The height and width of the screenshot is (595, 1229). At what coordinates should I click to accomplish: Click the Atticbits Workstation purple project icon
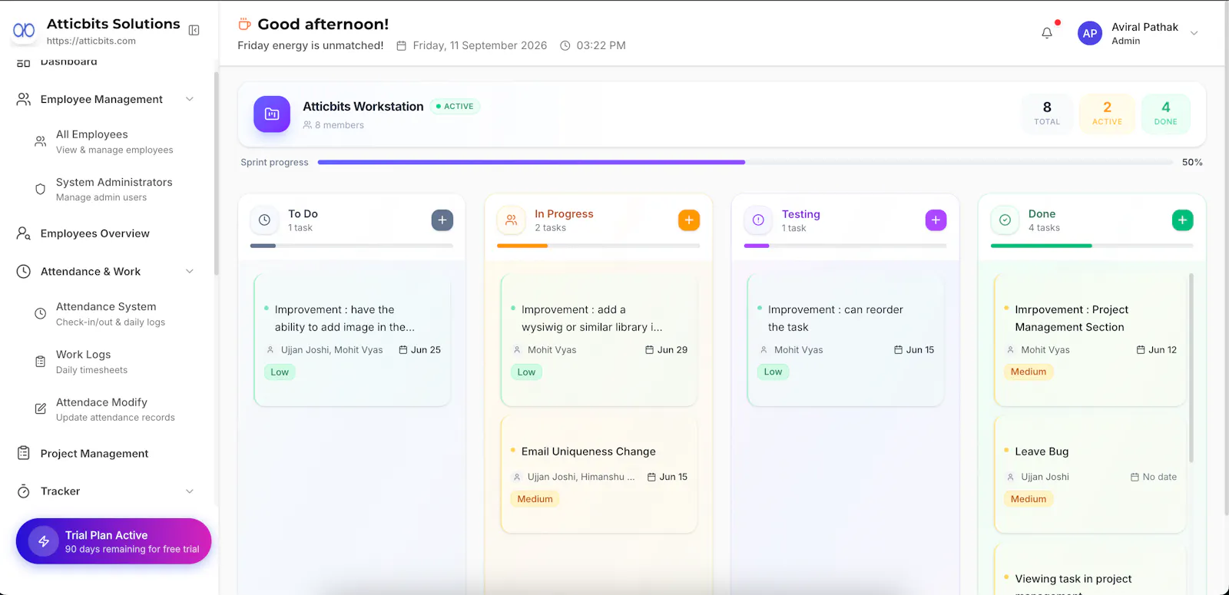pos(272,114)
